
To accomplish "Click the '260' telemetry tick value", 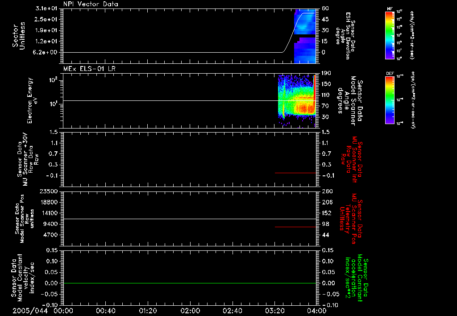I will [327, 191].
